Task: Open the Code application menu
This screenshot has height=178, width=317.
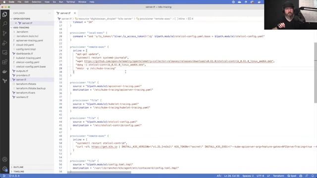Action: 11,2
